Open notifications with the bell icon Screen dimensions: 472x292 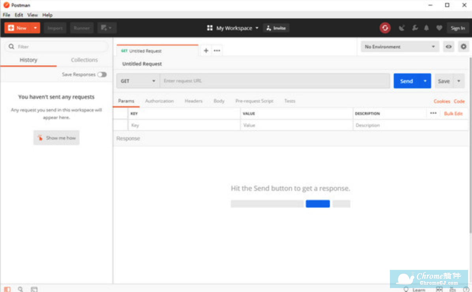[x=427, y=28]
